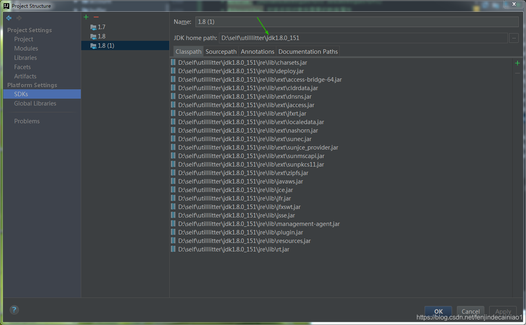Open help via question mark icon
The height and width of the screenshot is (325, 526).
pos(14,310)
